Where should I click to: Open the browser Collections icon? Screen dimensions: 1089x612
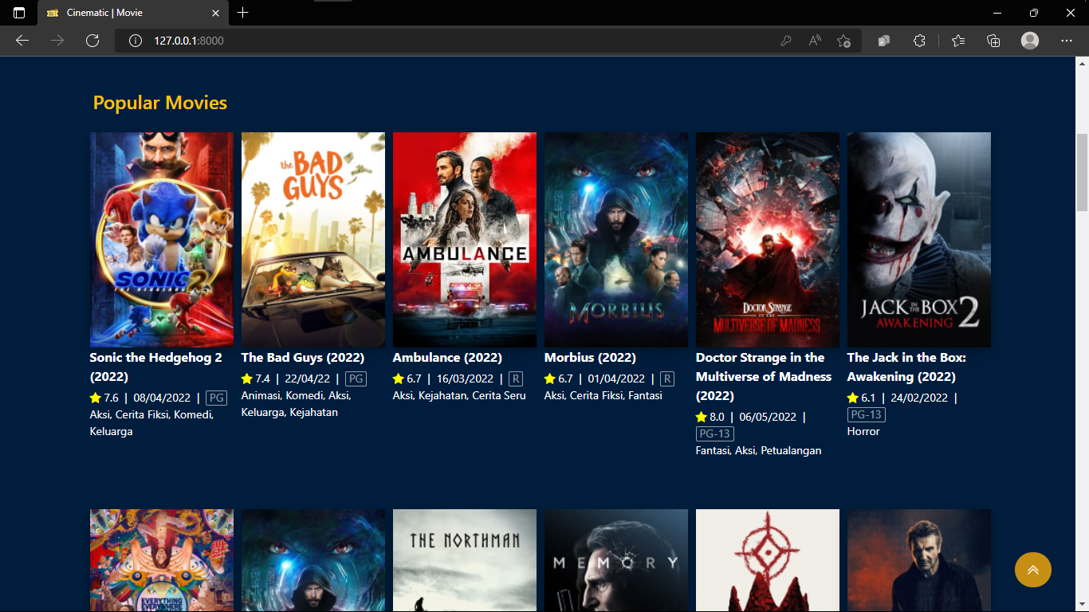click(x=884, y=41)
